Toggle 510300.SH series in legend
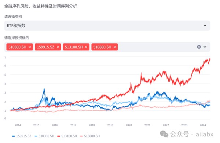The width and height of the screenshot is (220, 143). tap(44, 136)
